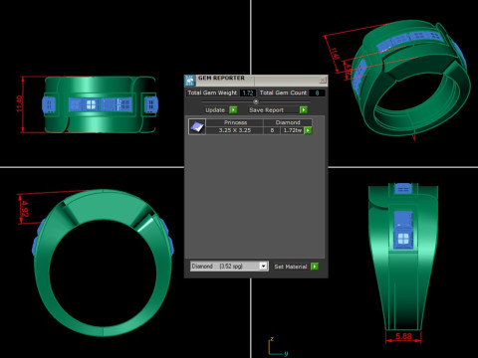Click the green arrow next to Save Report
478x358 pixels.
click(304, 109)
